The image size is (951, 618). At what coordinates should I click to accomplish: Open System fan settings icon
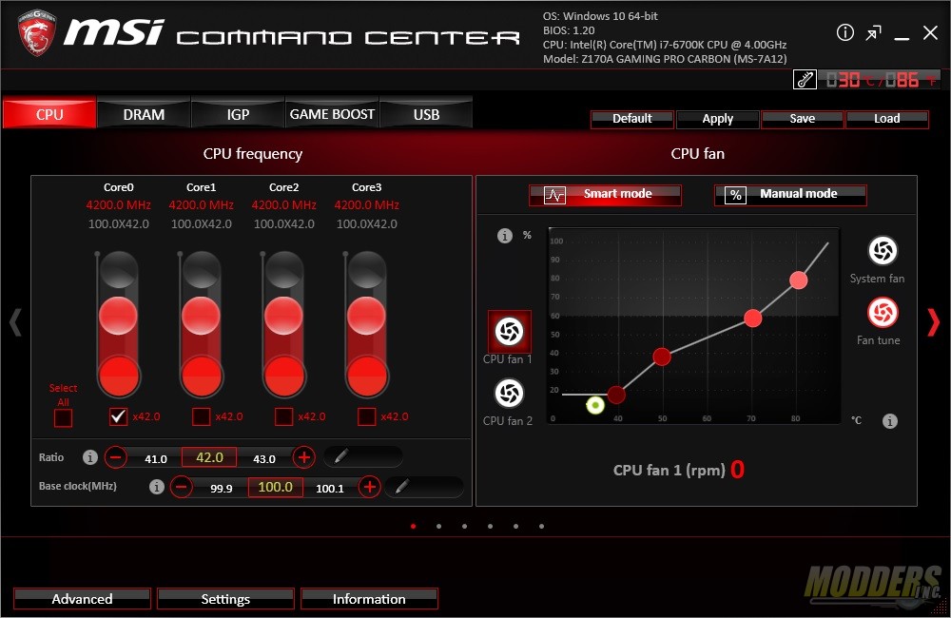(883, 250)
